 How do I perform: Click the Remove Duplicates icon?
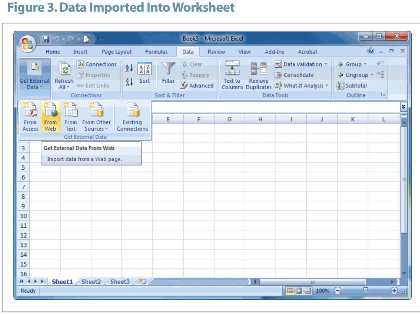click(258, 68)
